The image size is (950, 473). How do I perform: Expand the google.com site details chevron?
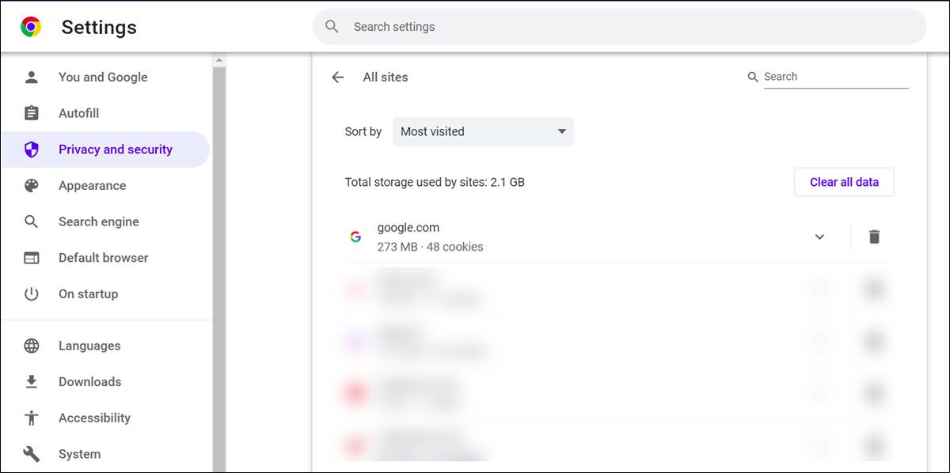[819, 236]
